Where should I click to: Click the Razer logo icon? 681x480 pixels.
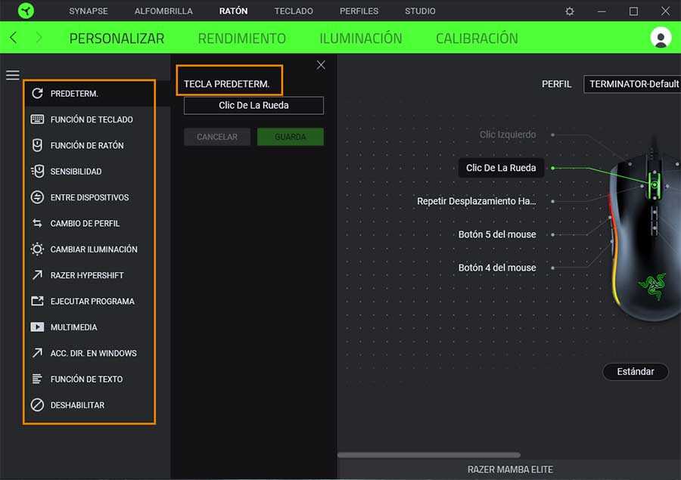(26, 11)
